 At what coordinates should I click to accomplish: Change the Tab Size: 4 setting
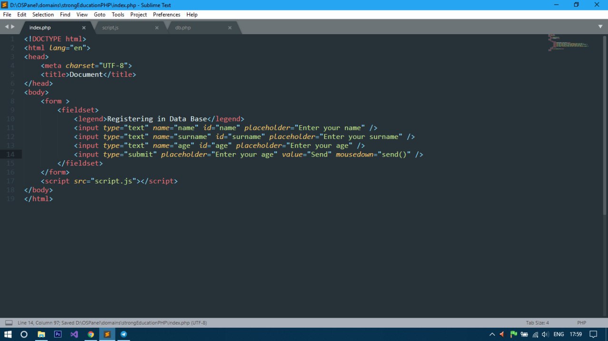tap(537, 323)
